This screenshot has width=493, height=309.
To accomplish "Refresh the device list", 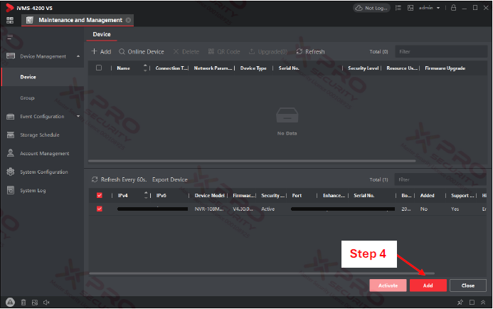I will point(310,51).
